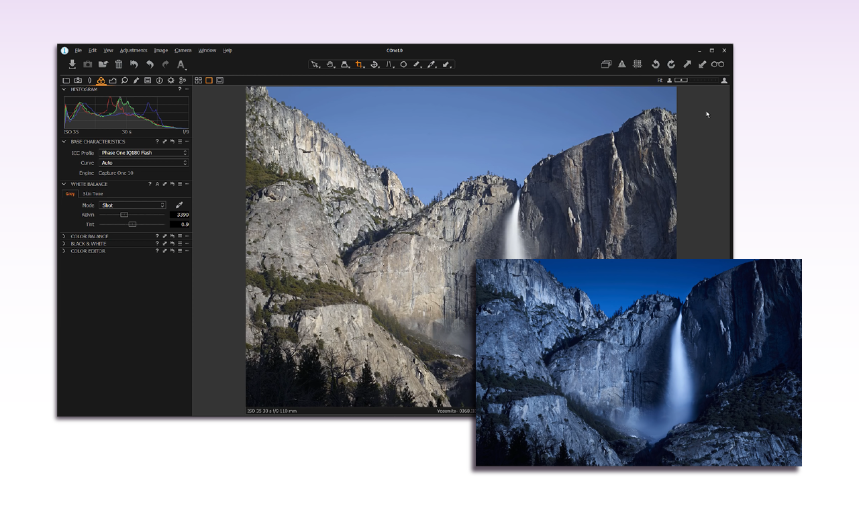Screen dimensions: 859x510
Task: Click the Tint slider handle
Action: click(132, 224)
